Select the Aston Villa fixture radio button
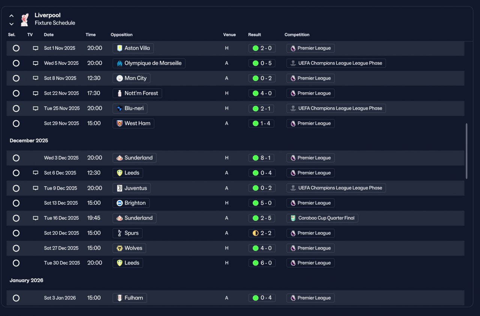This screenshot has width=480, height=316. click(16, 48)
